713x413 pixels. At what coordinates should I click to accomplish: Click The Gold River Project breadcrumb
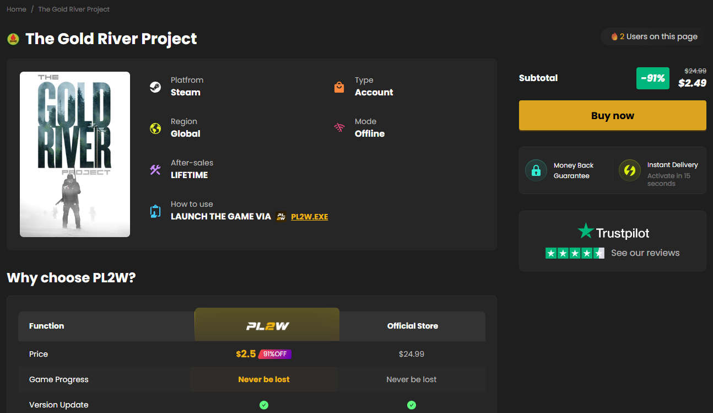tap(74, 9)
